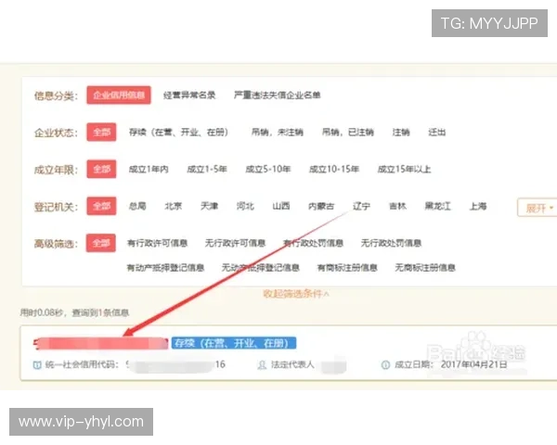Filter by 无商标注册信息
557x445 pixels.
(x=425, y=268)
